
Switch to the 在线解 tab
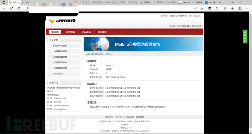tap(198, 3)
